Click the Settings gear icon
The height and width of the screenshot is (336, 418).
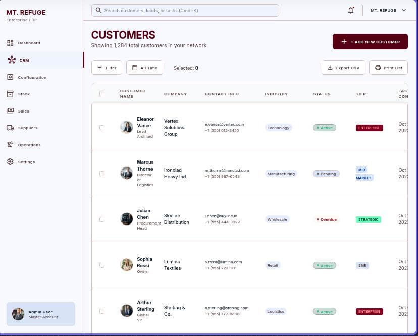coord(10,161)
